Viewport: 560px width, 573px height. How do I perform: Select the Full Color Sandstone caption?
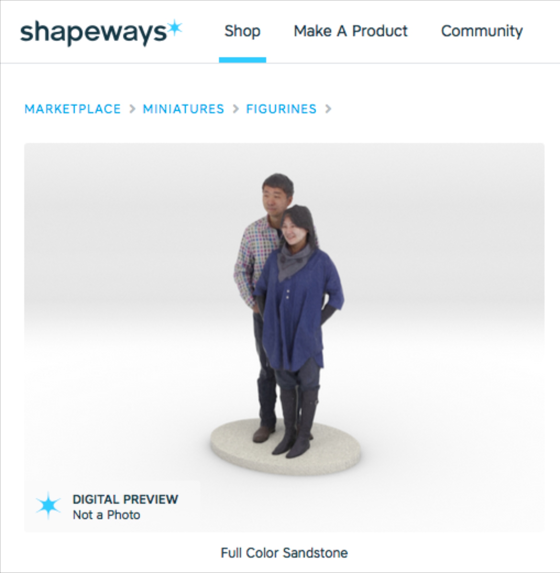[x=284, y=553]
